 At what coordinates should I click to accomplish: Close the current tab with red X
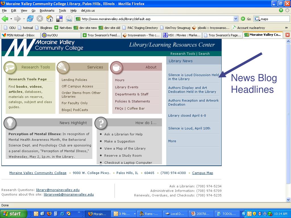coord(288,35)
